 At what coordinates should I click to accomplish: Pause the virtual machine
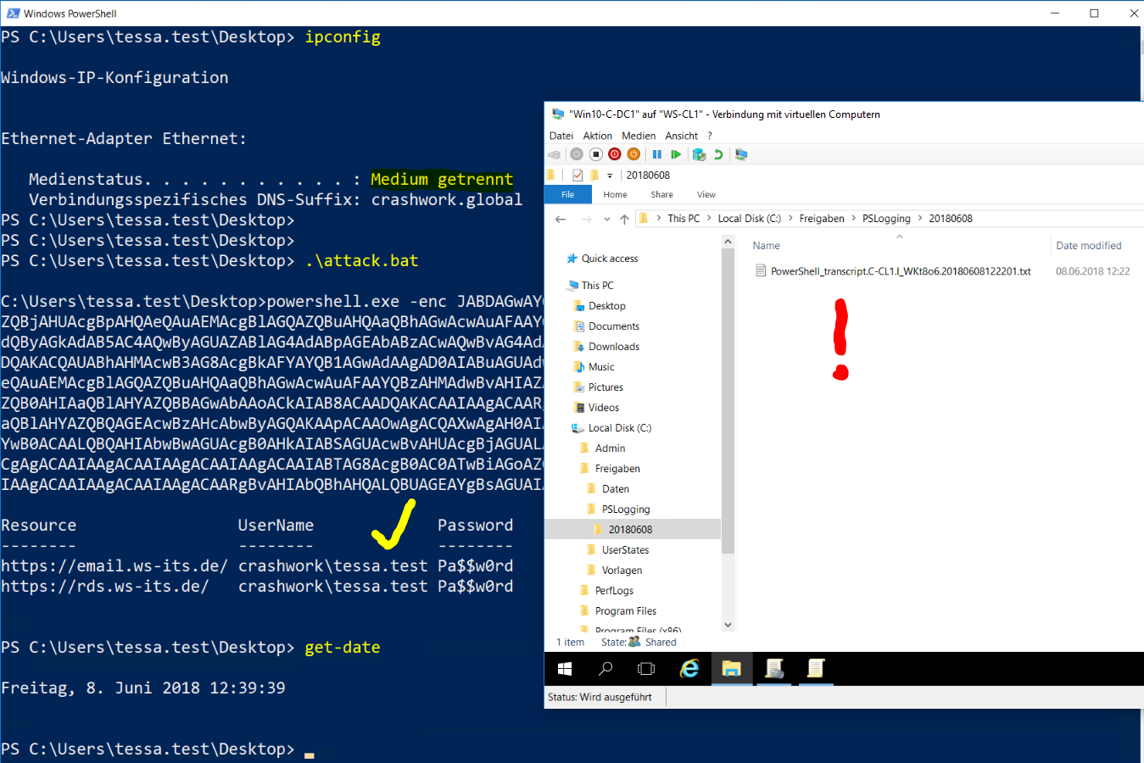[657, 154]
